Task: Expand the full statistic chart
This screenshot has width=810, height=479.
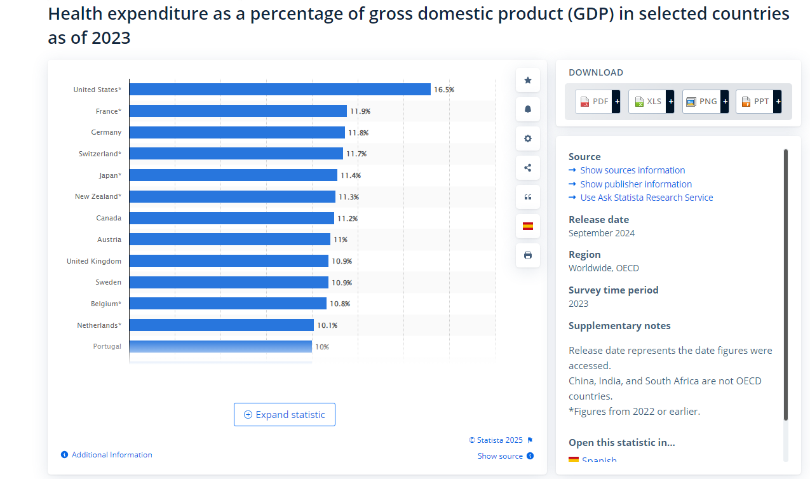Action: [x=284, y=415]
